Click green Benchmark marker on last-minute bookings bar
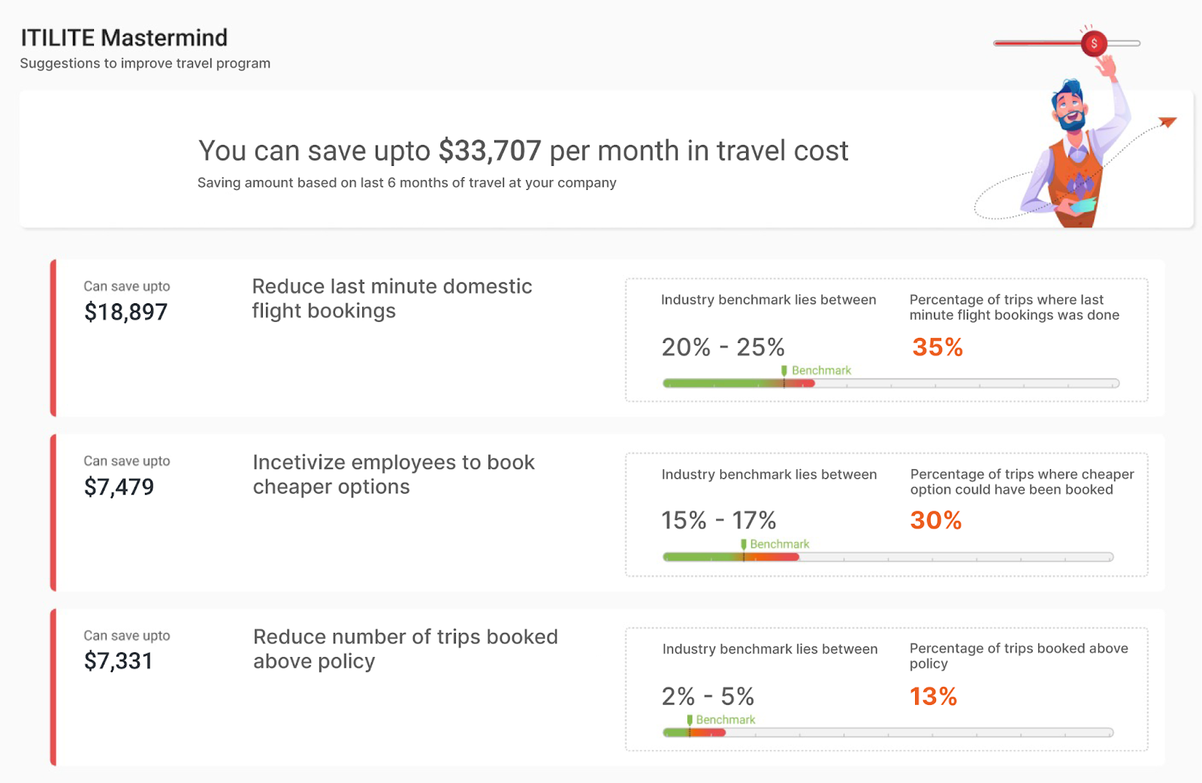 point(784,371)
